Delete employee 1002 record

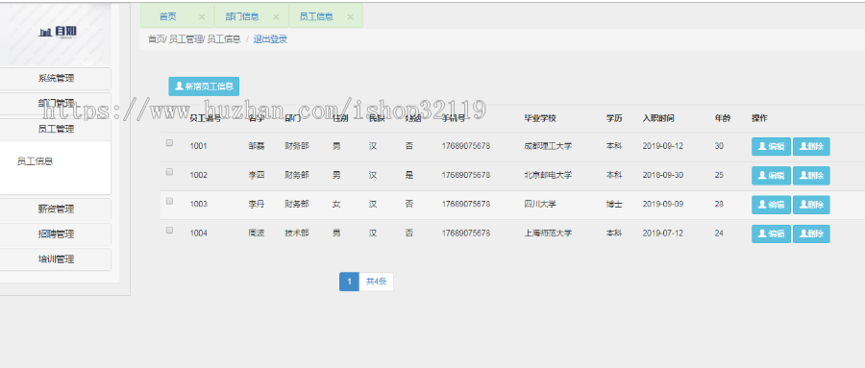coord(811,176)
